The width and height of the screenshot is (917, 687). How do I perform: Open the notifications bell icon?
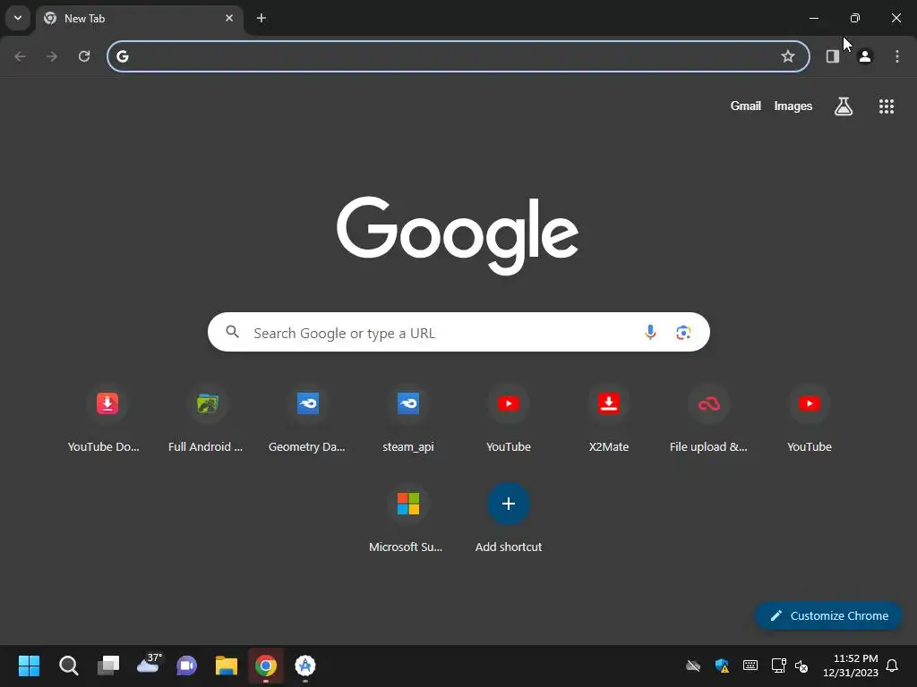[x=893, y=666]
